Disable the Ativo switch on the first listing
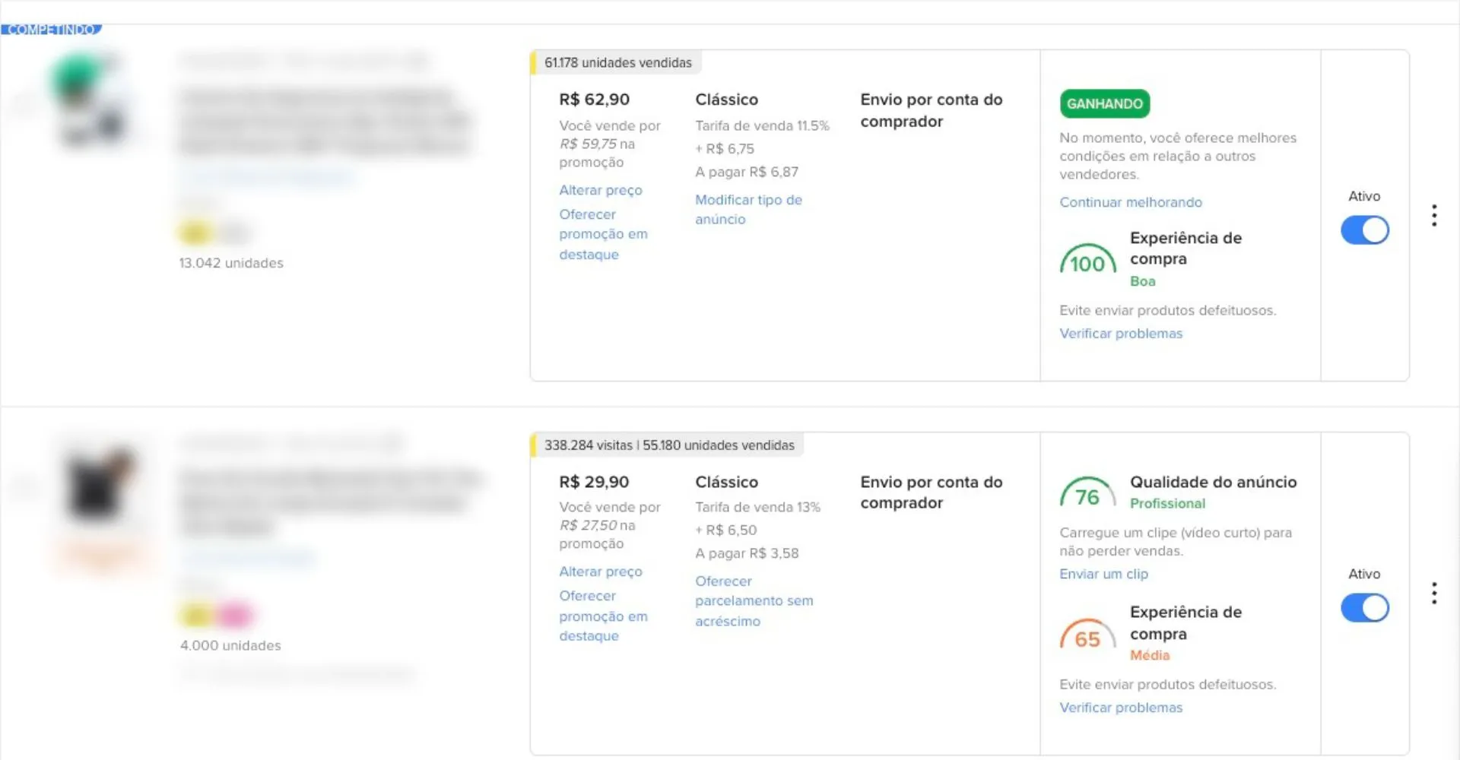This screenshot has height=760, width=1460. (x=1365, y=230)
